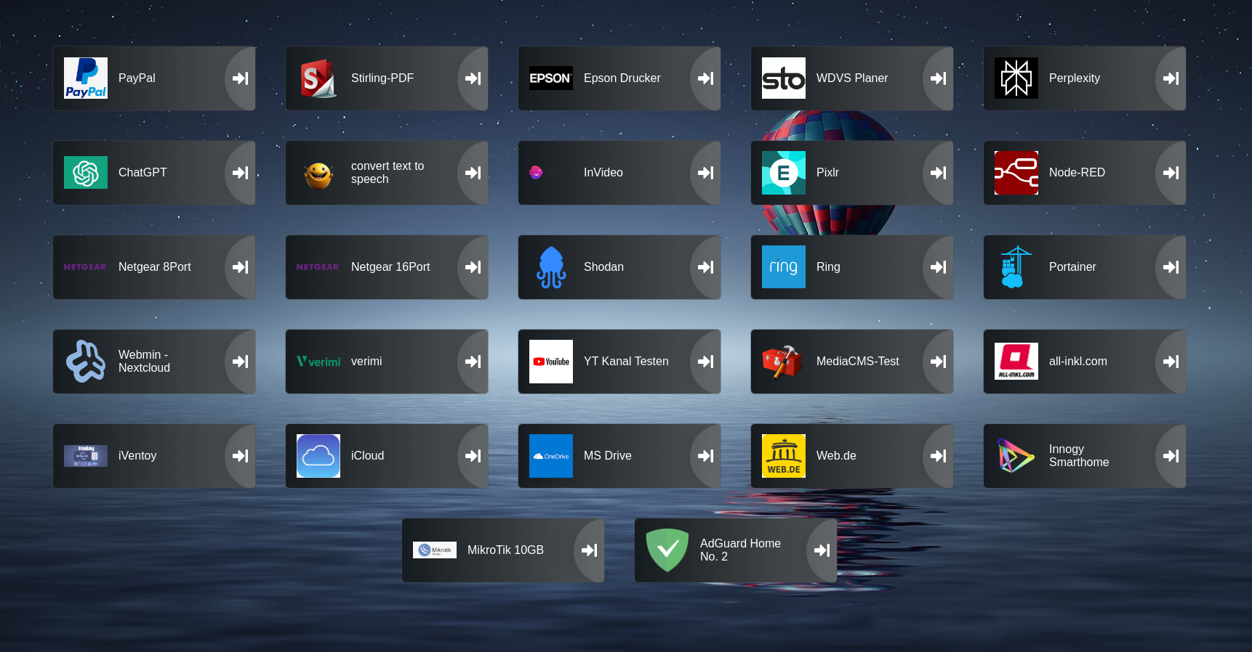Click the "PayPal" label text
The height and width of the screenshot is (652, 1252).
tap(137, 78)
